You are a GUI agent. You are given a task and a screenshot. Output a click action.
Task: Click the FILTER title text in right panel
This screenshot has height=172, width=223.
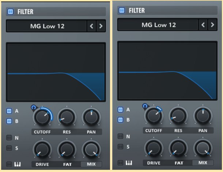click(137, 11)
